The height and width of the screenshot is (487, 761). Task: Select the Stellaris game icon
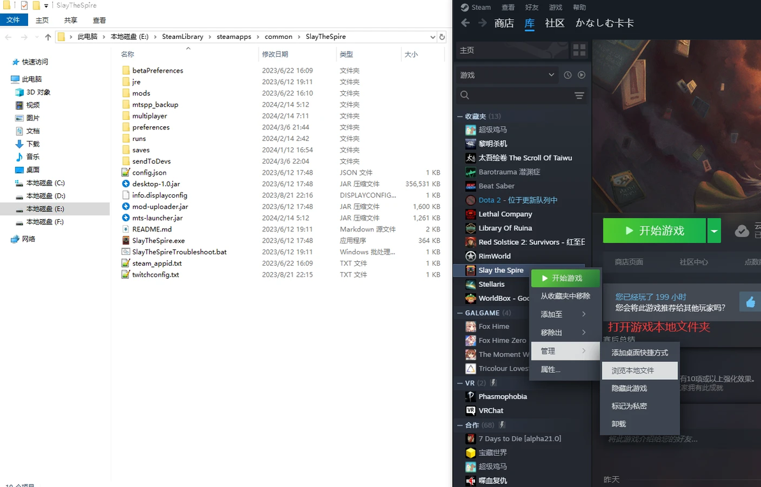(471, 284)
